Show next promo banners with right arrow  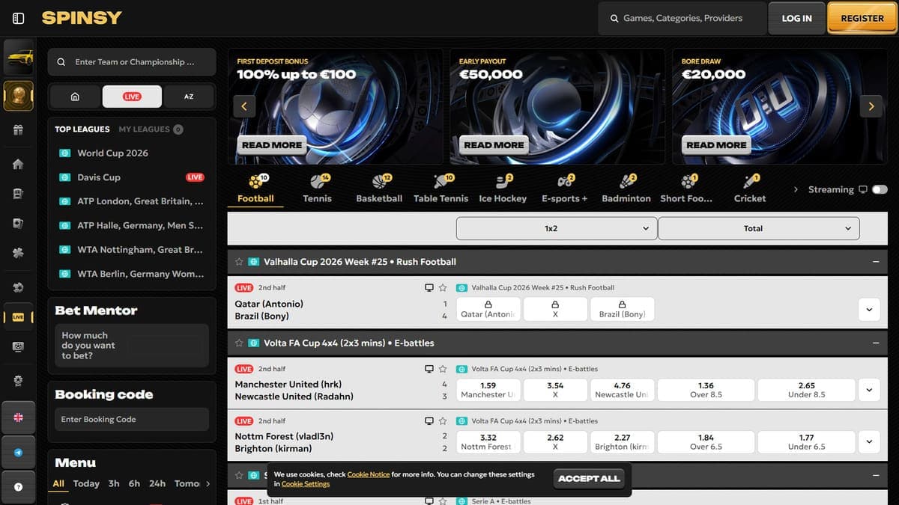coord(871,106)
